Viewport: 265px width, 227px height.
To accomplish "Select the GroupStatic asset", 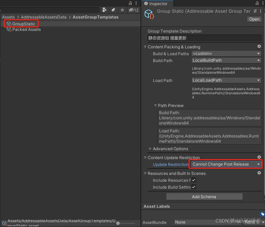I will pos(24,24).
